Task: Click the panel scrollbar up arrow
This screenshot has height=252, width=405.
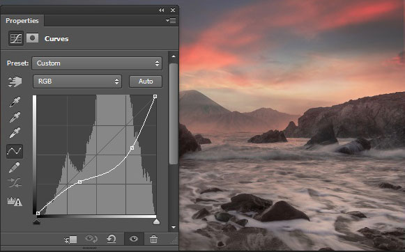Action: point(174,56)
